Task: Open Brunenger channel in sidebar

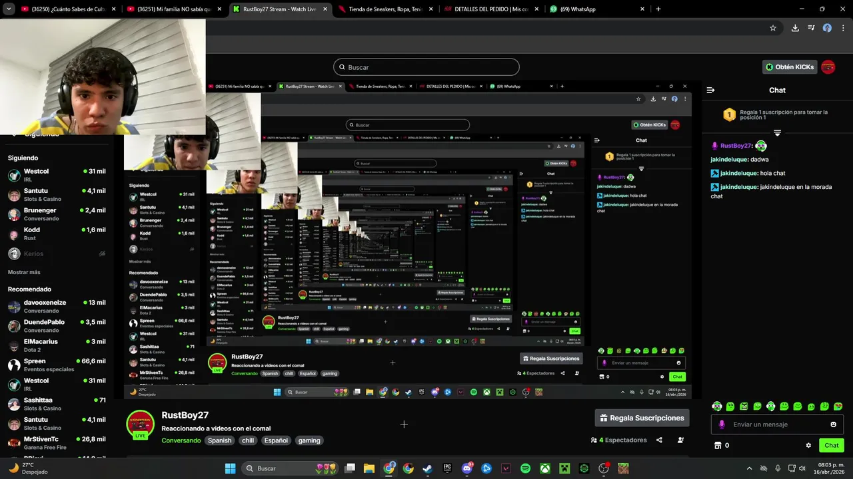Action: (57, 214)
